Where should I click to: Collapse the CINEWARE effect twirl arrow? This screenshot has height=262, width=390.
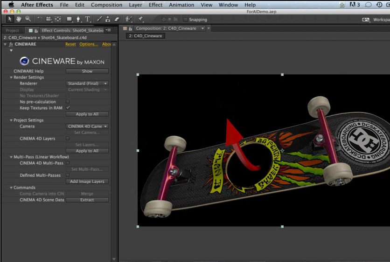[x=5, y=44]
